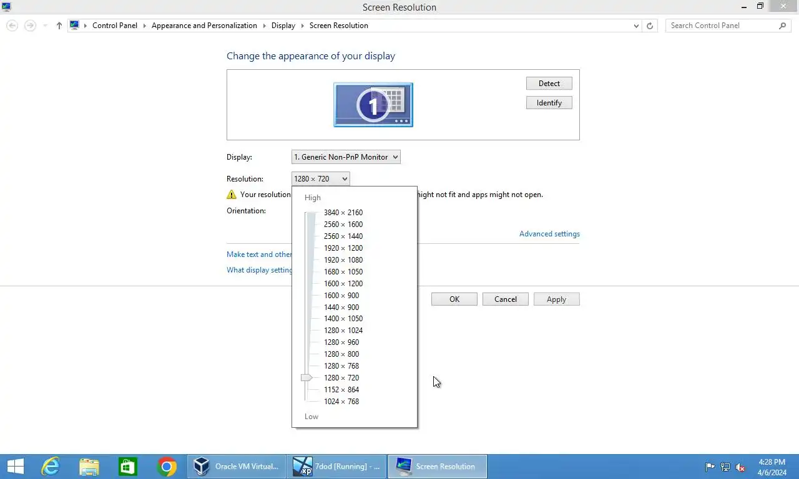Click the resolution slider thumb

pos(306,377)
